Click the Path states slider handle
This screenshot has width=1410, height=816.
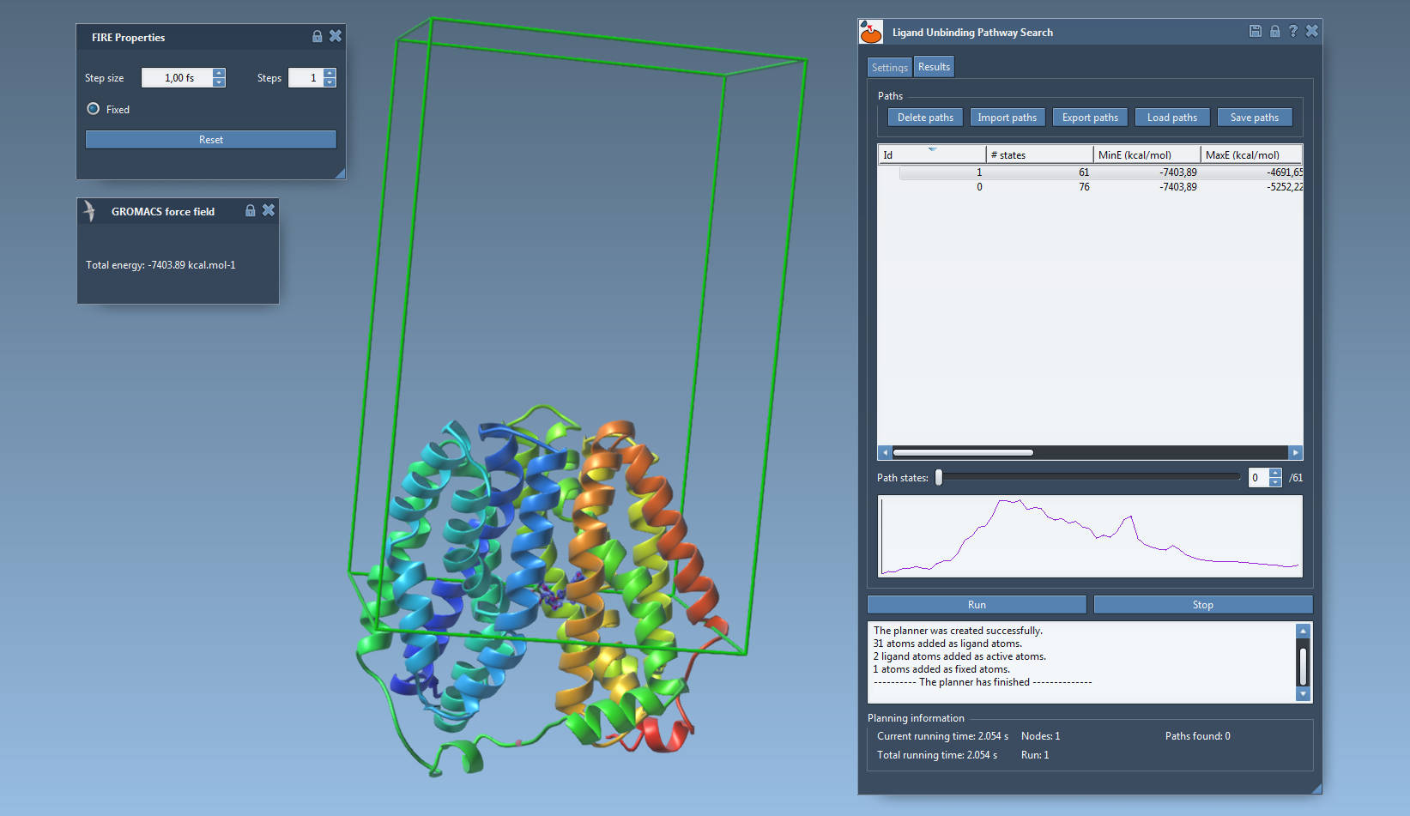[939, 478]
